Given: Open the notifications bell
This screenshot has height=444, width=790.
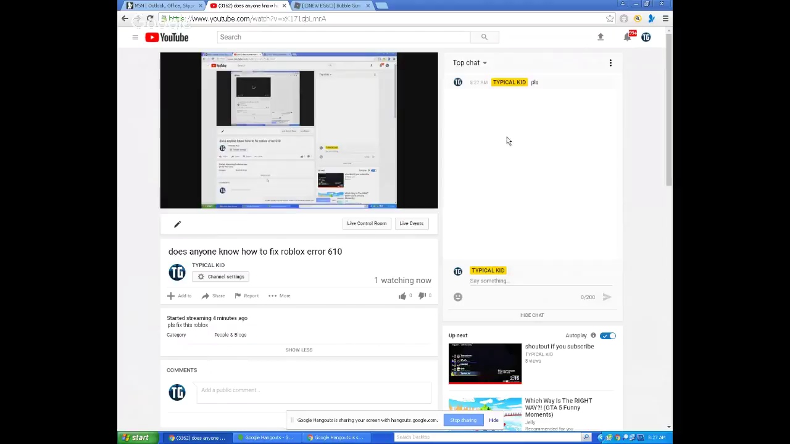Looking at the screenshot, I should pos(627,37).
